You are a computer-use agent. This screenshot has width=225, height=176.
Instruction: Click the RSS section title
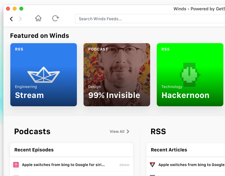click(158, 132)
